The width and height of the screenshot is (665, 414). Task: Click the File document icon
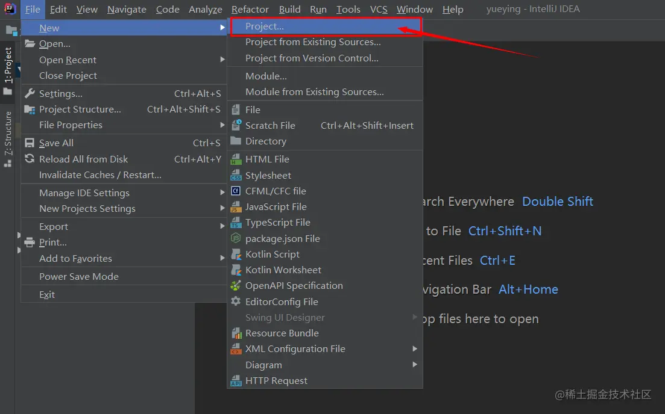(236, 110)
